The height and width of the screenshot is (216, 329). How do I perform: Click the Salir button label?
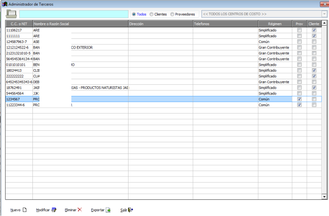point(124,210)
